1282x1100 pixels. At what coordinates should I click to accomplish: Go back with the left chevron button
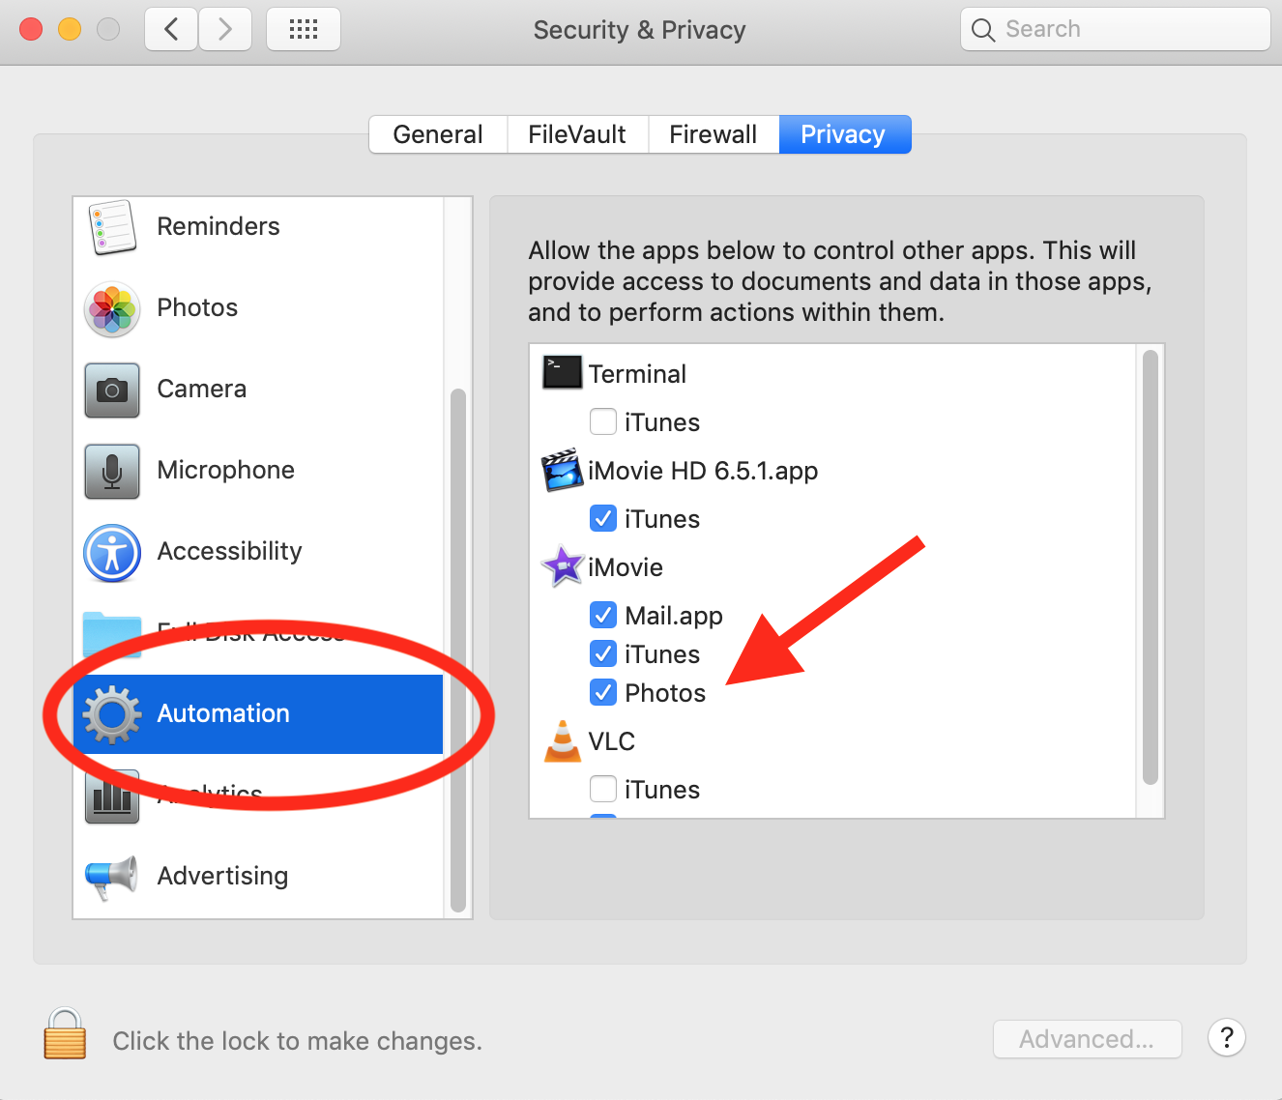171,29
